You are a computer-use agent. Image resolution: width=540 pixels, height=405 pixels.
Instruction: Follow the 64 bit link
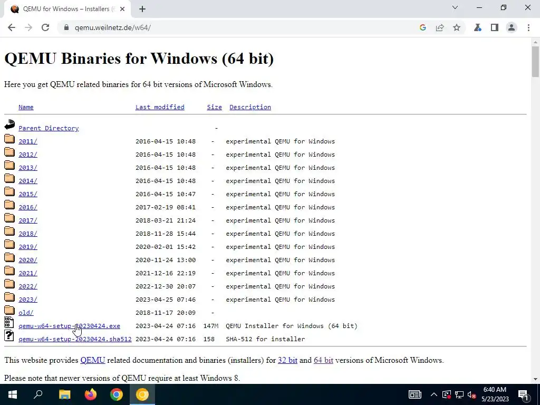pyautogui.click(x=323, y=360)
